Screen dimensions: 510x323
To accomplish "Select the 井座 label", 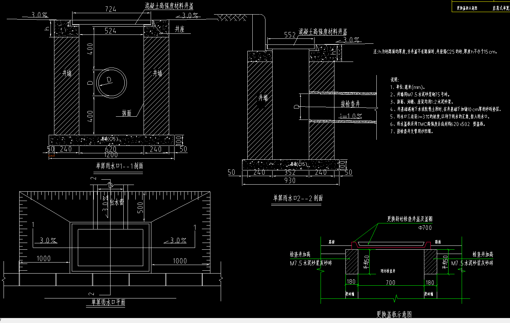I will click(x=179, y=30).
